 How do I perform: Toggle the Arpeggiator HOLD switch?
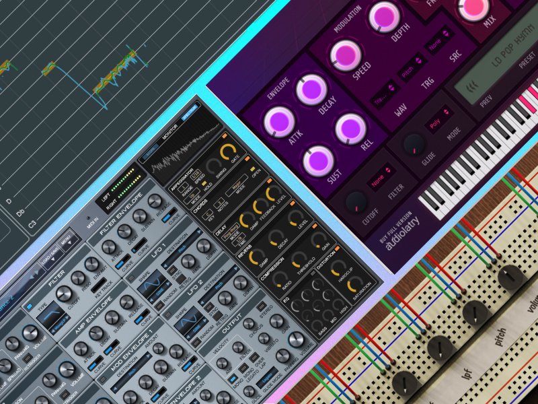[204, 183]
